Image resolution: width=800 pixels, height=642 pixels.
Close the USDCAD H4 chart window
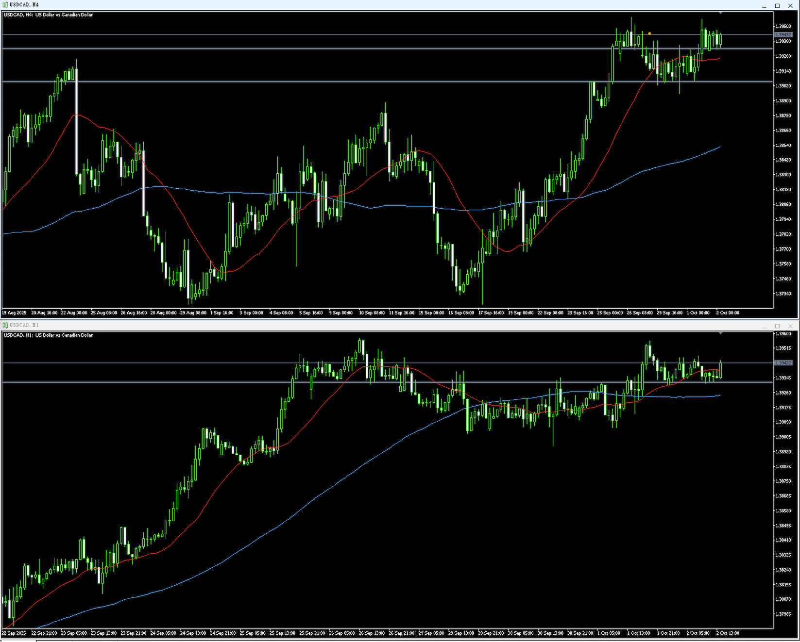pos(790,6)
